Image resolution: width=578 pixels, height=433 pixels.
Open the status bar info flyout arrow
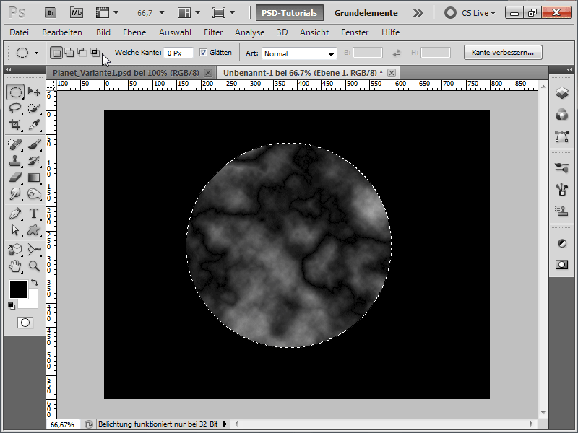225,424
